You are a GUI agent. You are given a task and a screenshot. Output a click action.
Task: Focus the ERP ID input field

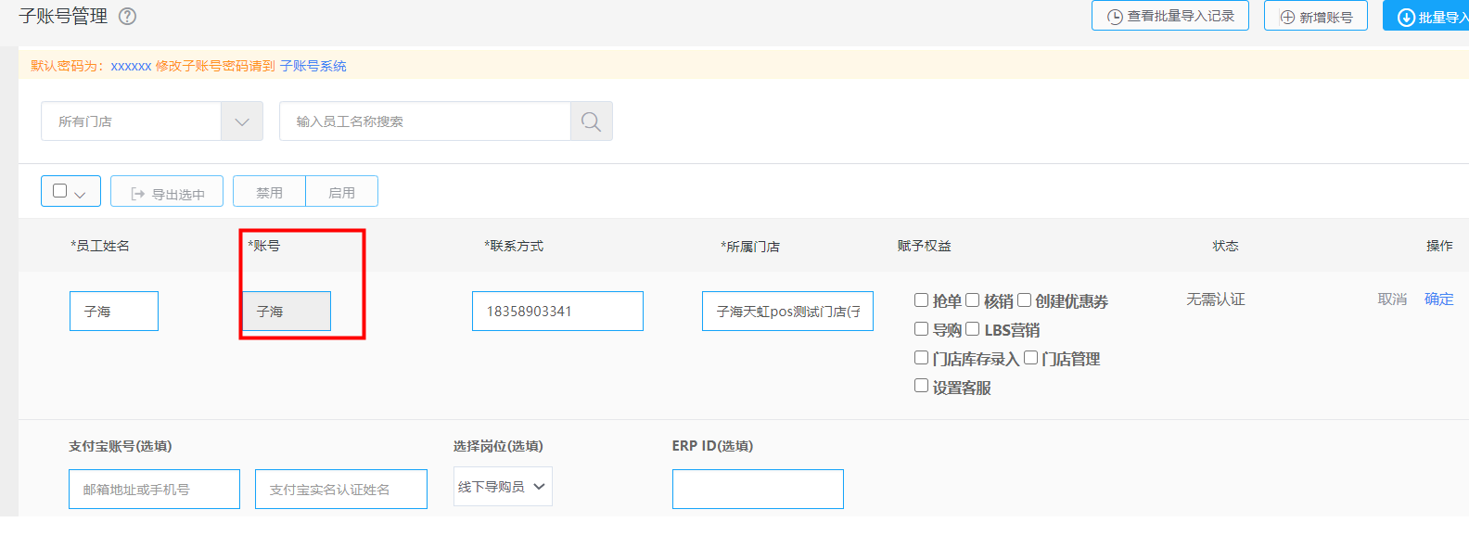pyautogui.click(x=758, y=489)
